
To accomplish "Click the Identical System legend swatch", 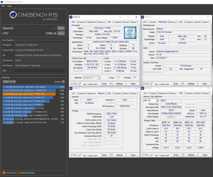I will [x=18, y=173].
